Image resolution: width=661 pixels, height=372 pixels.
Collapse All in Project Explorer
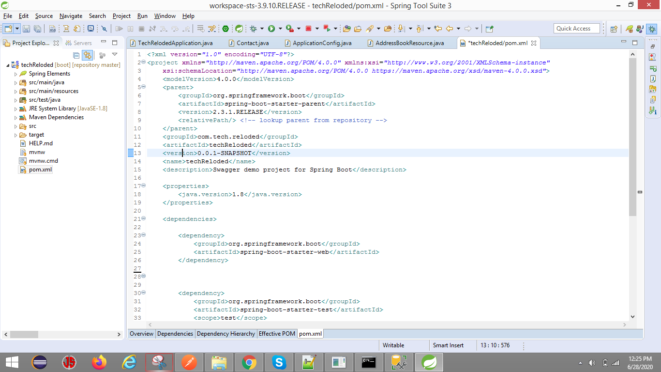point(76,55)
